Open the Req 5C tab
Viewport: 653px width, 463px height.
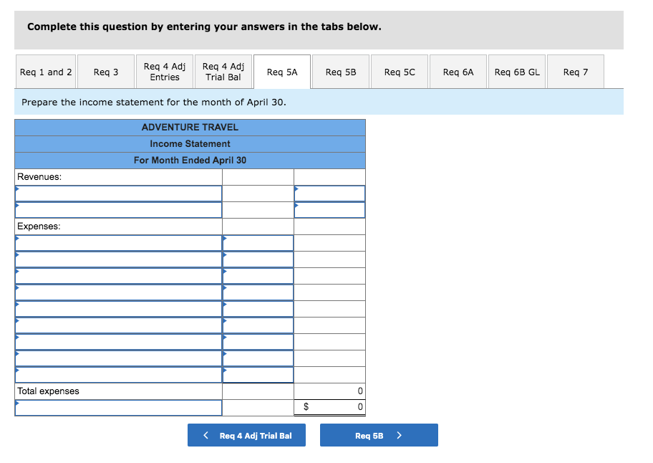400,72
